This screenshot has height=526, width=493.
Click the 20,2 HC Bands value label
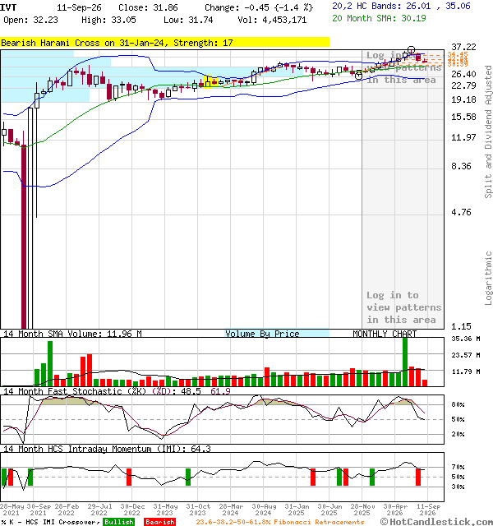pos(401,6)
